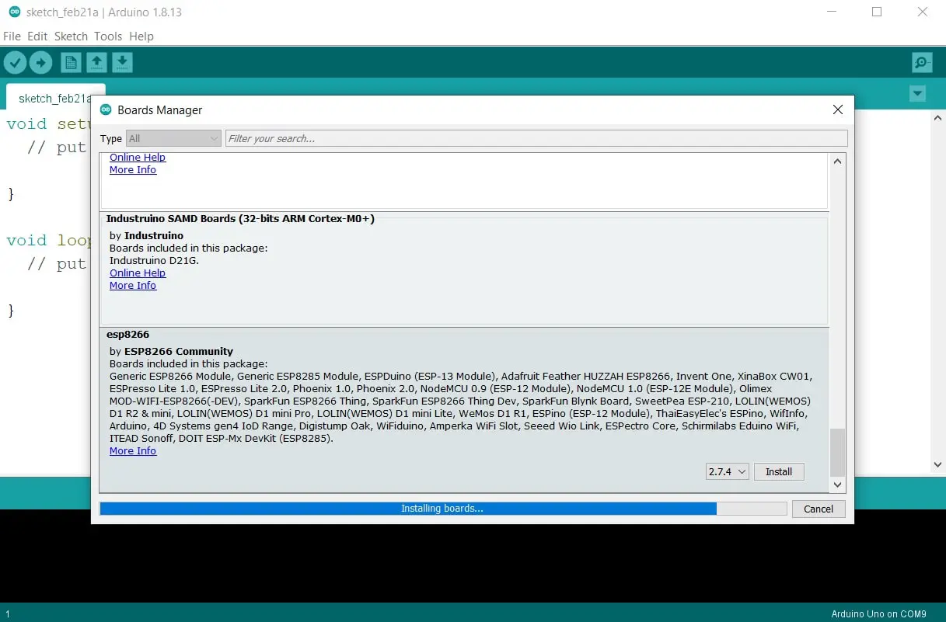The width and height of the screenshot is (946, 622).
Task: Open the Type filter dropdown
Action: point(173,138)
